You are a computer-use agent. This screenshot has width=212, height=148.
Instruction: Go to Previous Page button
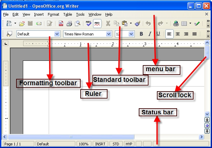click(207, 120)
